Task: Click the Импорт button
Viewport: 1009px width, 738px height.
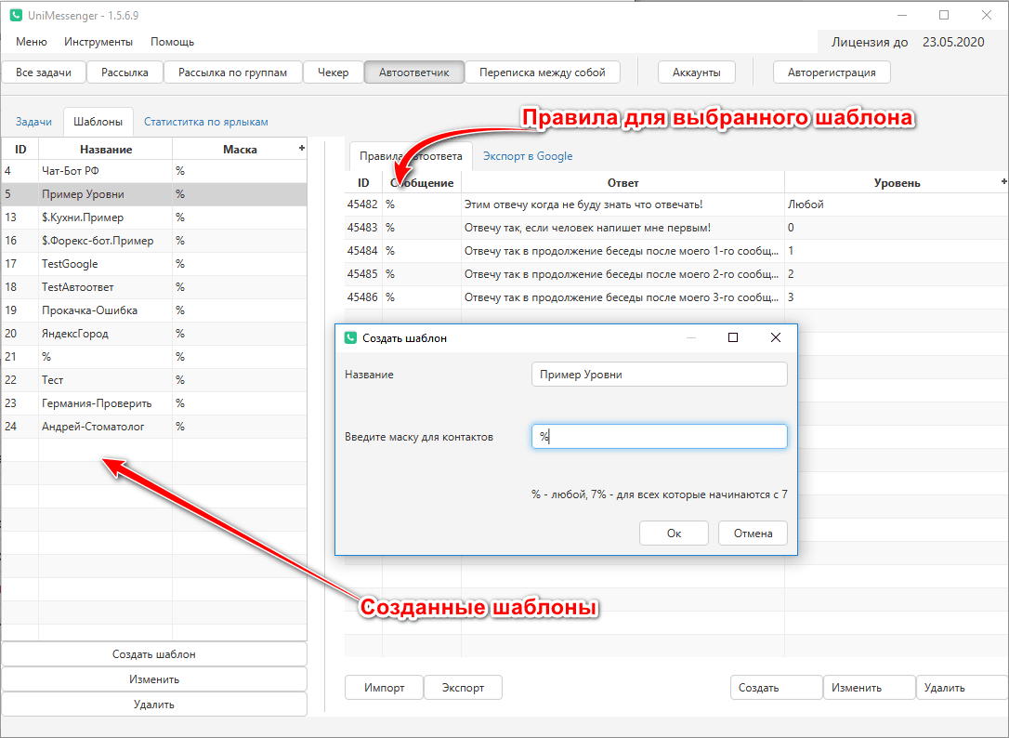Action: [384, 688]
